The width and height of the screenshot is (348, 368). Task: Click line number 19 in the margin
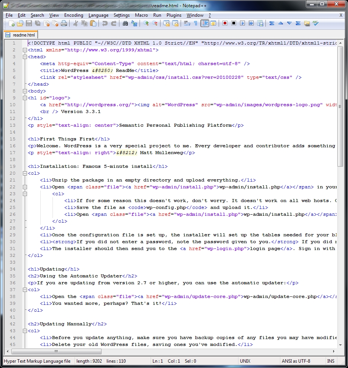(x=13, y=166)
